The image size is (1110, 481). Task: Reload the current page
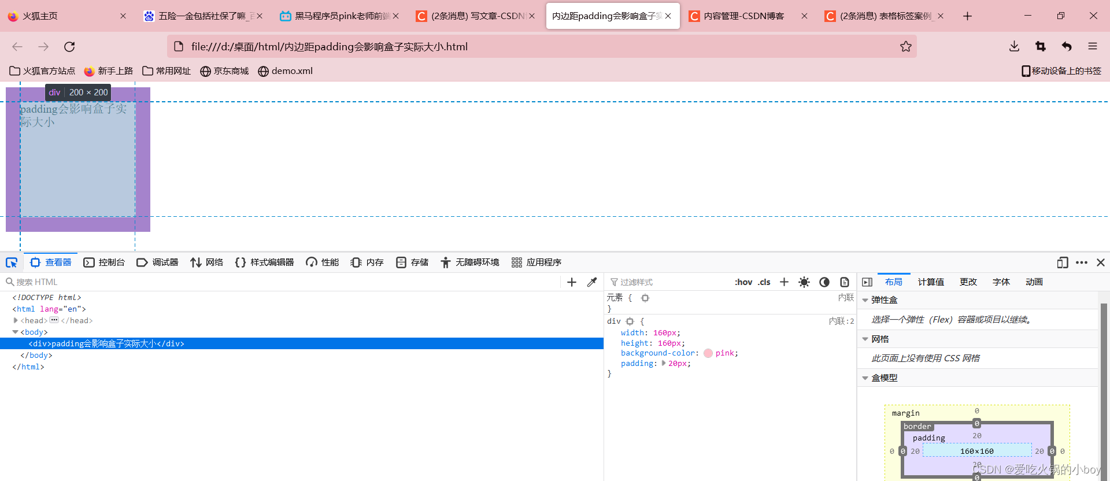(x=69, y=46)
